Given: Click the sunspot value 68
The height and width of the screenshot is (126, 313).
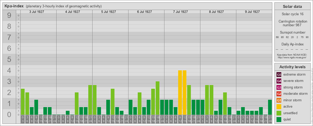Looking at the screenshot, I should point(277,37).
